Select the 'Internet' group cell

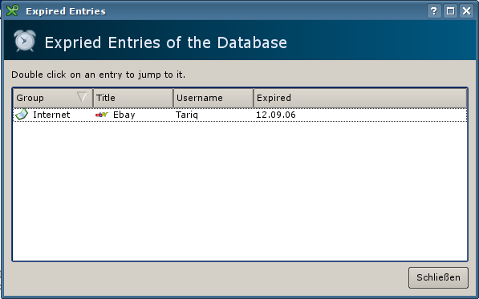pos(53,115)
